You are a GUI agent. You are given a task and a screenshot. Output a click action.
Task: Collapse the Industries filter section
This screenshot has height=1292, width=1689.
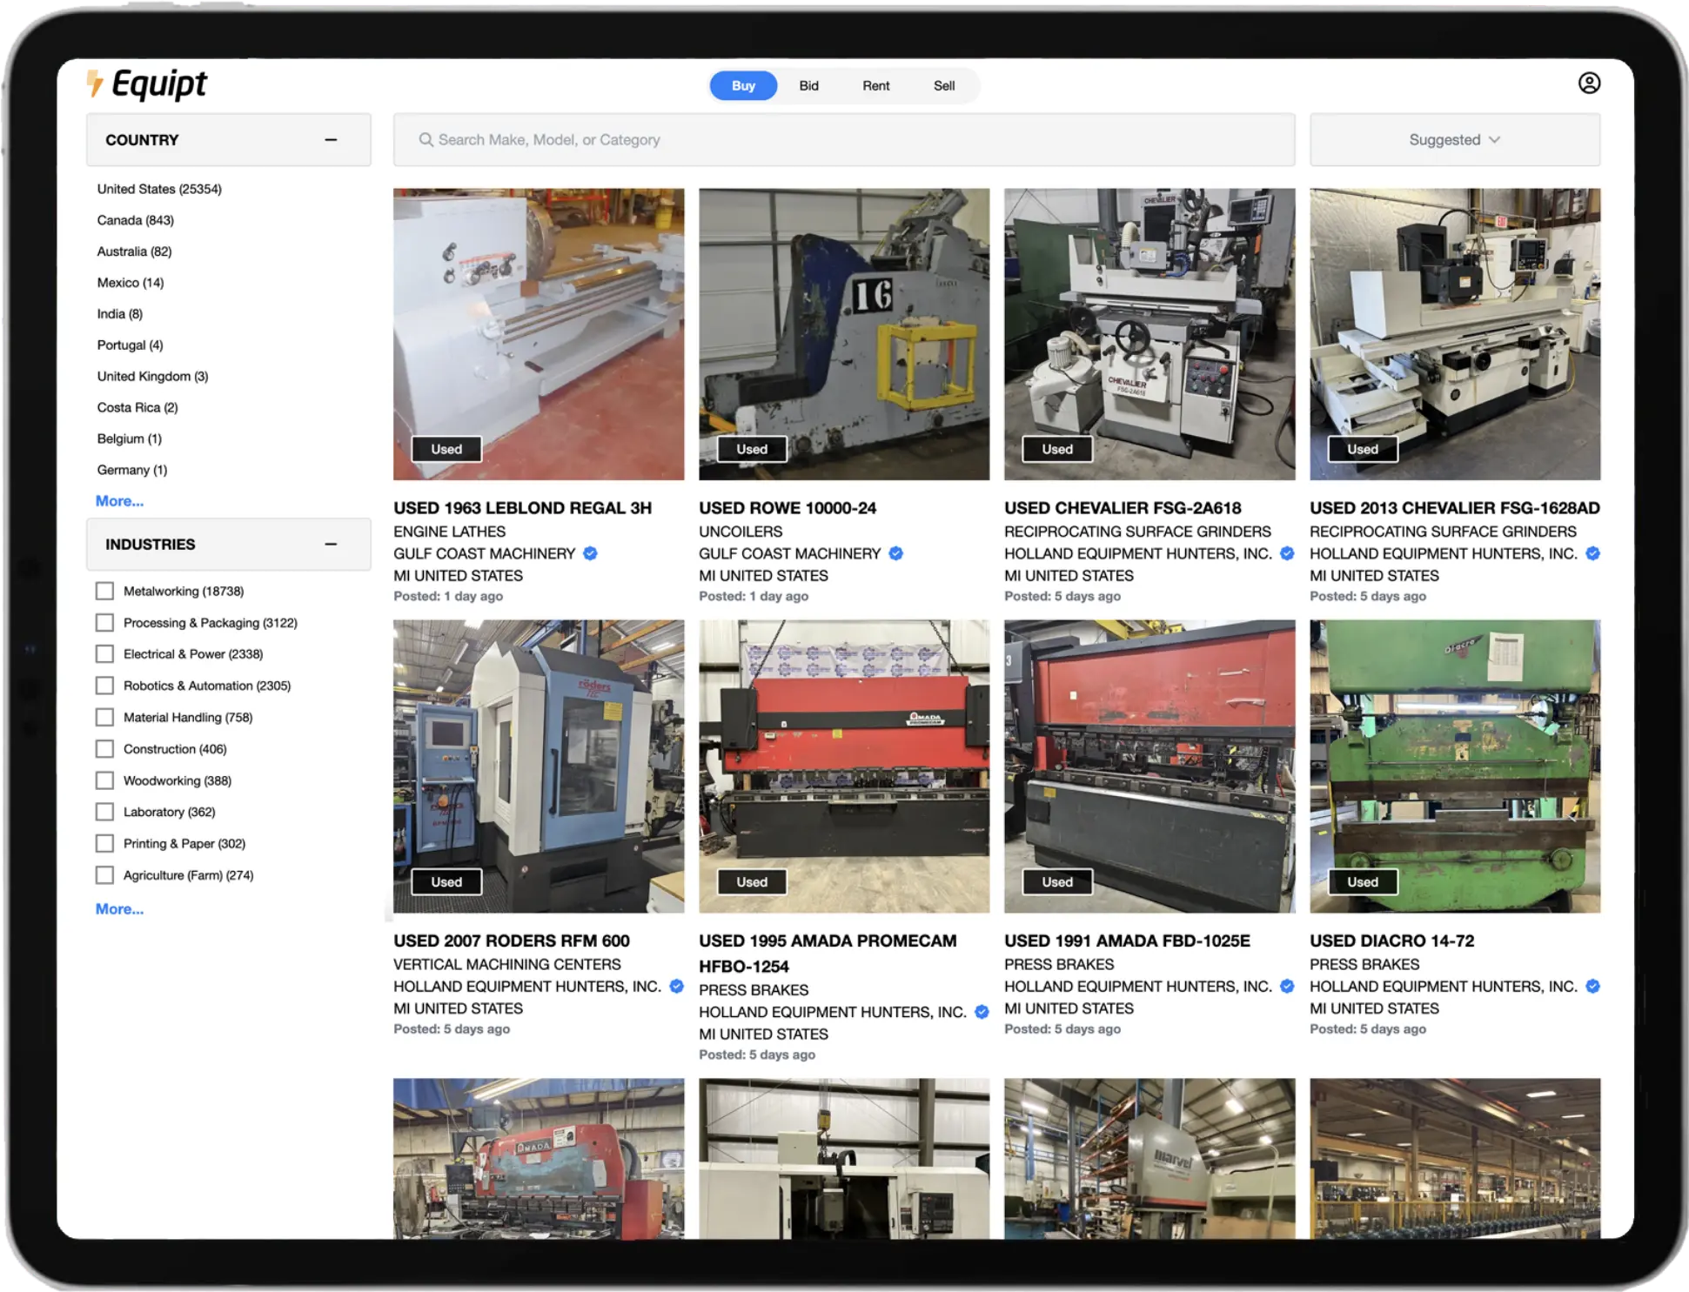[331, 545]
